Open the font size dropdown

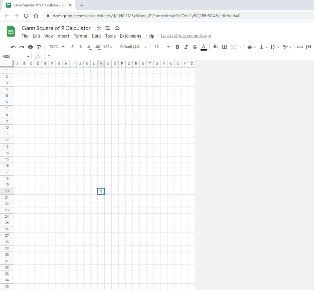[x=161, y=47]
